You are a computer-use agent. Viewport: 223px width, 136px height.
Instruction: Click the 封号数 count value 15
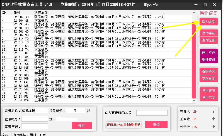point(195,127)
